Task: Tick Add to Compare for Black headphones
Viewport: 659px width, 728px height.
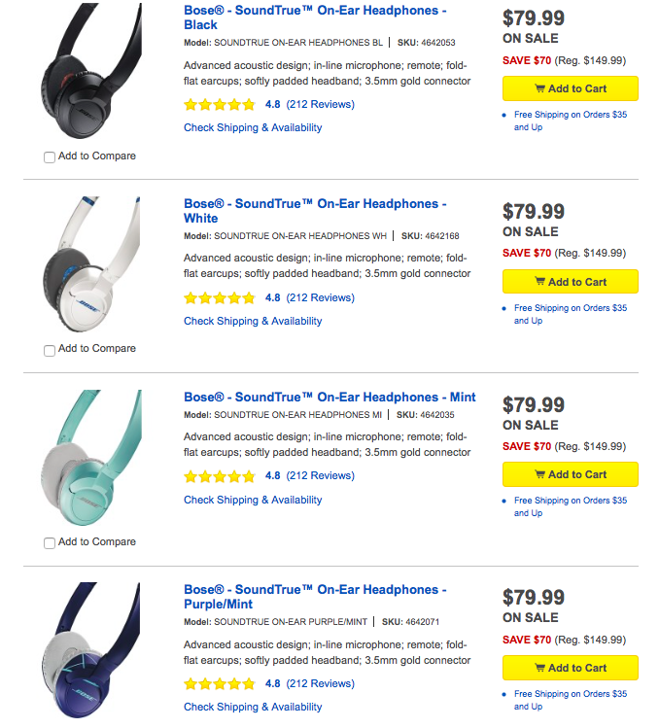Action: pos(50,157)
